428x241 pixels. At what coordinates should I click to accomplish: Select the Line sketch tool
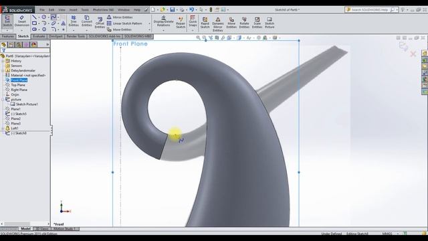coord(34,17)
